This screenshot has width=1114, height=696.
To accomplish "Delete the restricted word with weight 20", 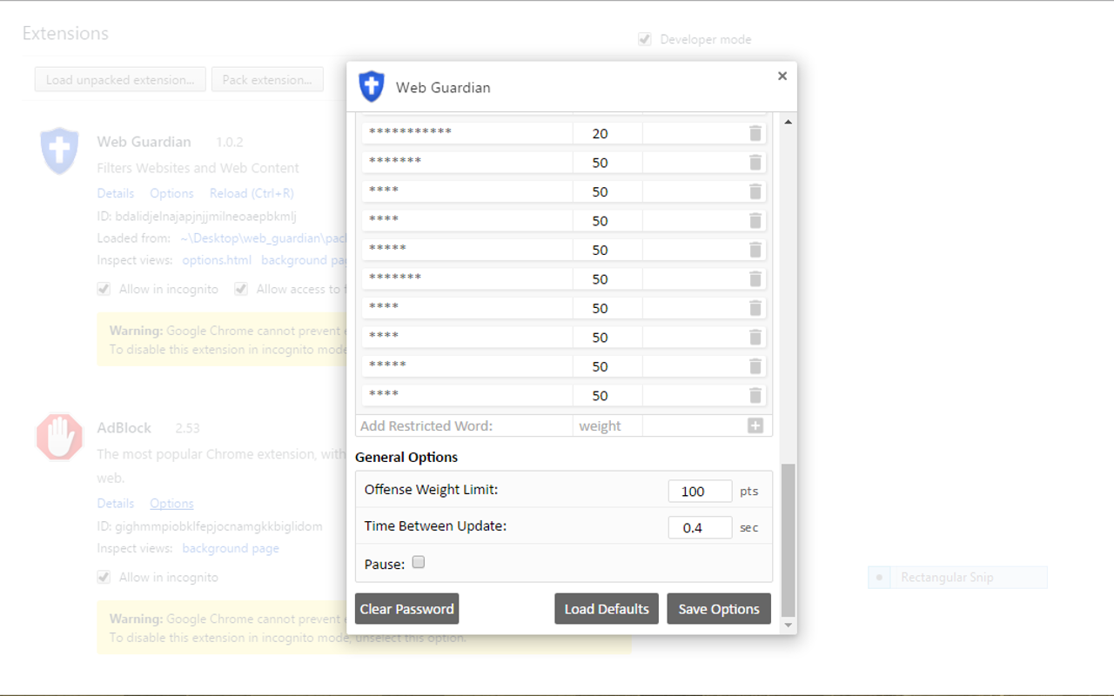I will (755, 133).
